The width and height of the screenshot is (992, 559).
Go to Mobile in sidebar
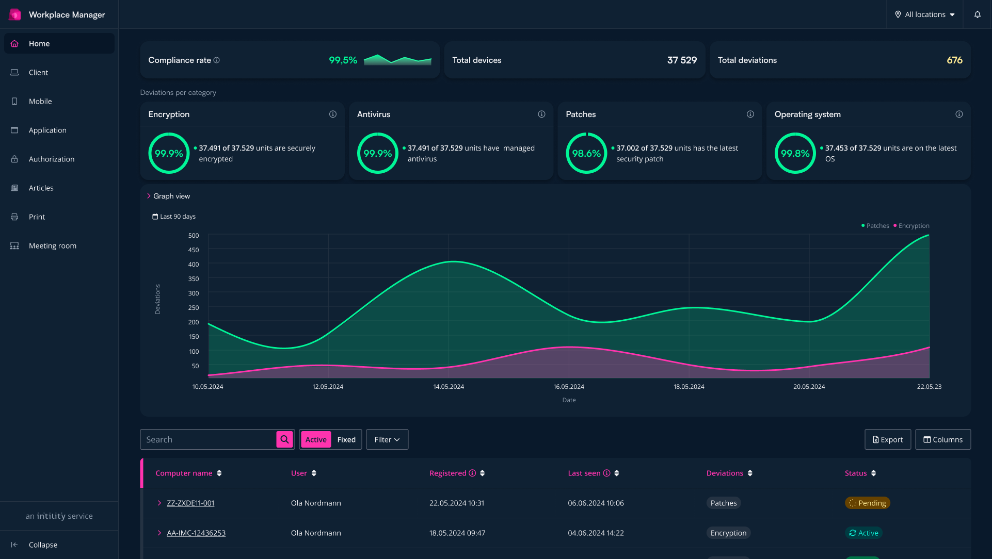point(40,102)
